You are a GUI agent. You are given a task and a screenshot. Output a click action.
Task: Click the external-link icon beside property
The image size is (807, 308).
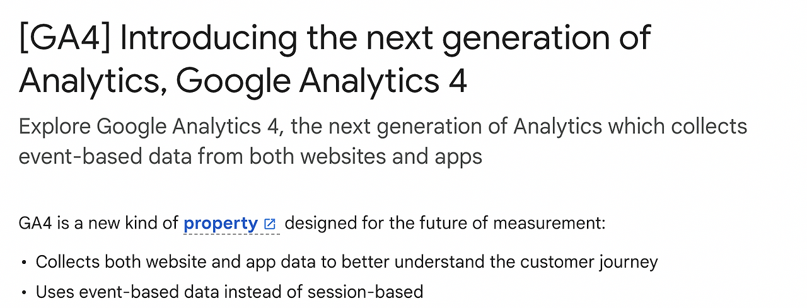[270, 224]
